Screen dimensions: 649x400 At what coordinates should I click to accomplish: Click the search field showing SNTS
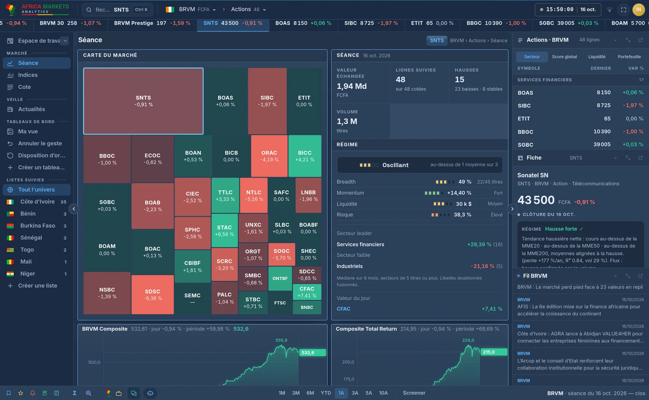pos(117,10)
